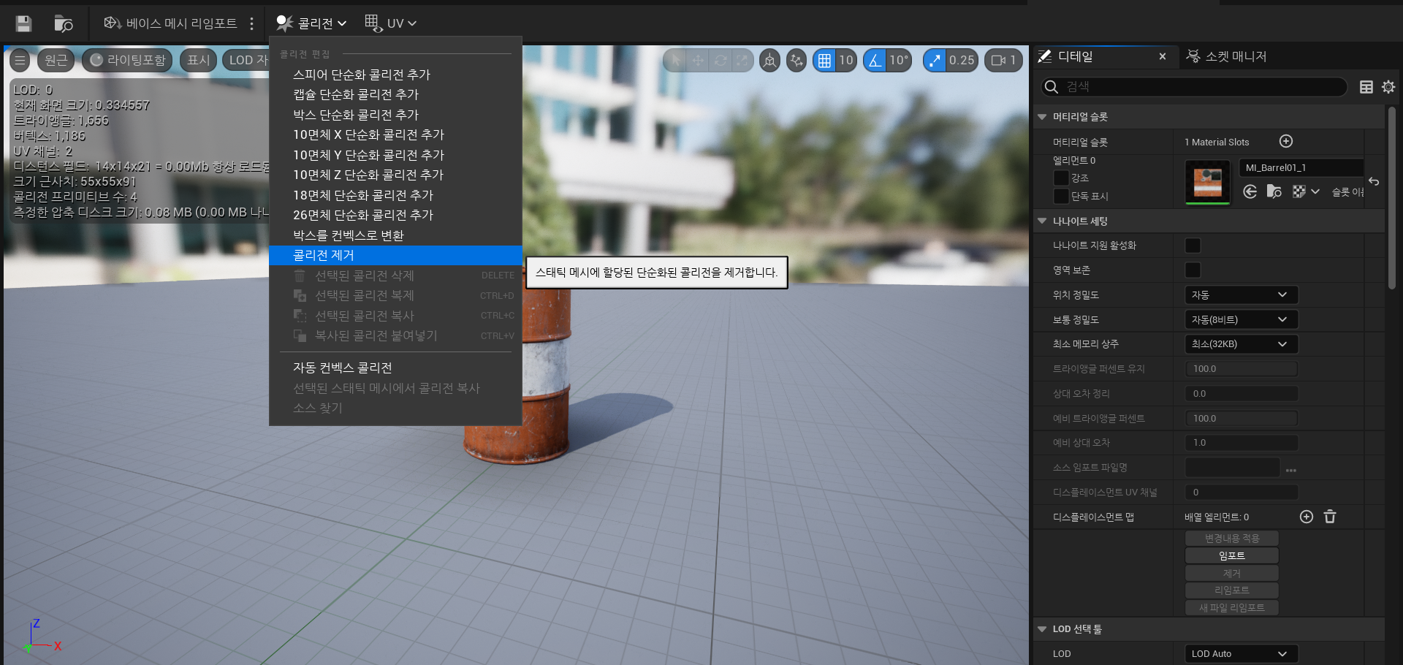This screenshot has width=1403, height=665.
Task: Click the select mode arrow icon in viewport
Action: [675, 60]
